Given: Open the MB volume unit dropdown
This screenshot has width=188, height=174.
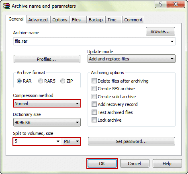Looking at the screenshot, I should pos(72,141).
